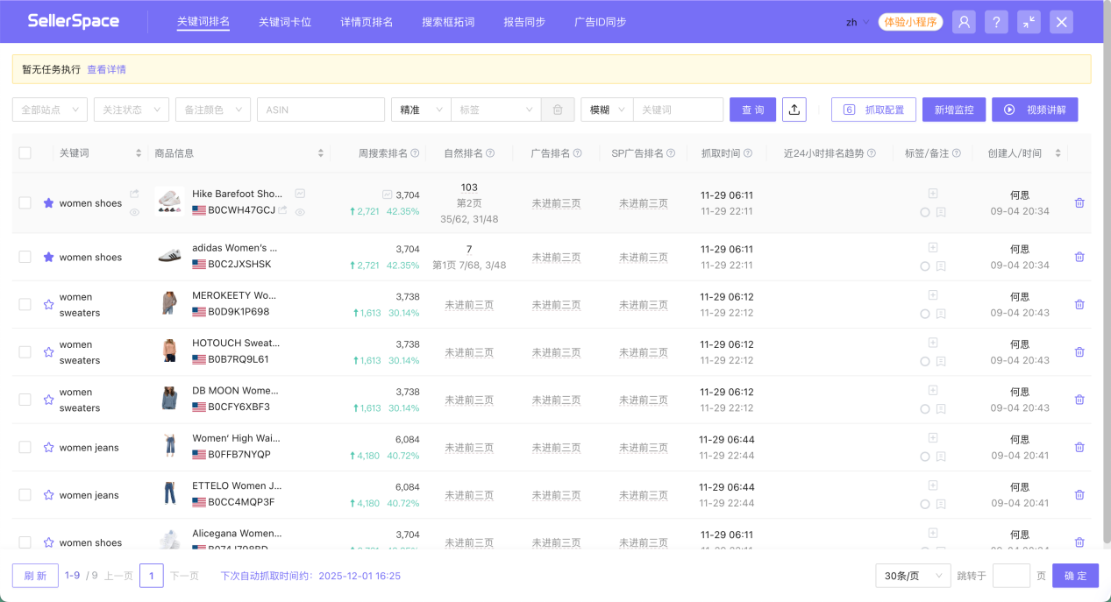Collapse the window with the shrink icon

1028,21
